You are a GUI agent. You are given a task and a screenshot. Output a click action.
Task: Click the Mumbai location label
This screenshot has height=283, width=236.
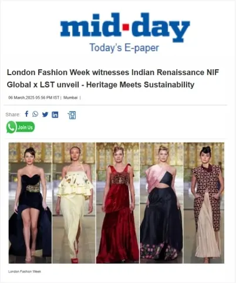[x=70, y=97]
